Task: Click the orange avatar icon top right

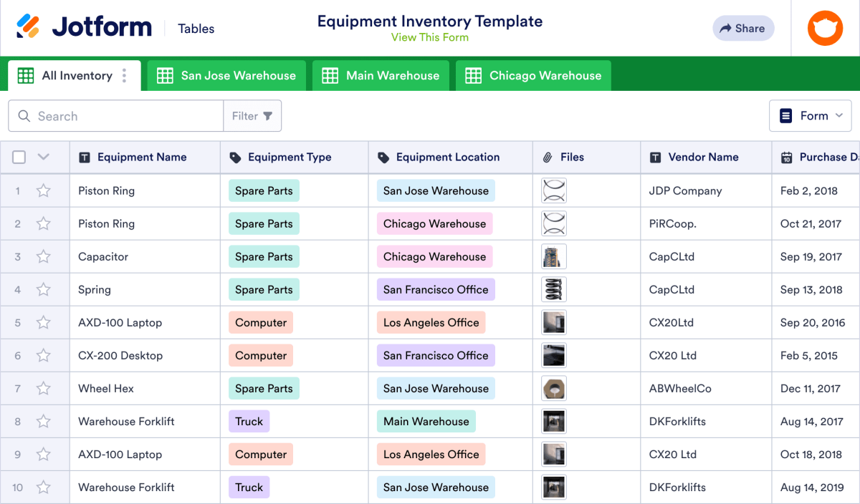Action: (x=825, y=28)
